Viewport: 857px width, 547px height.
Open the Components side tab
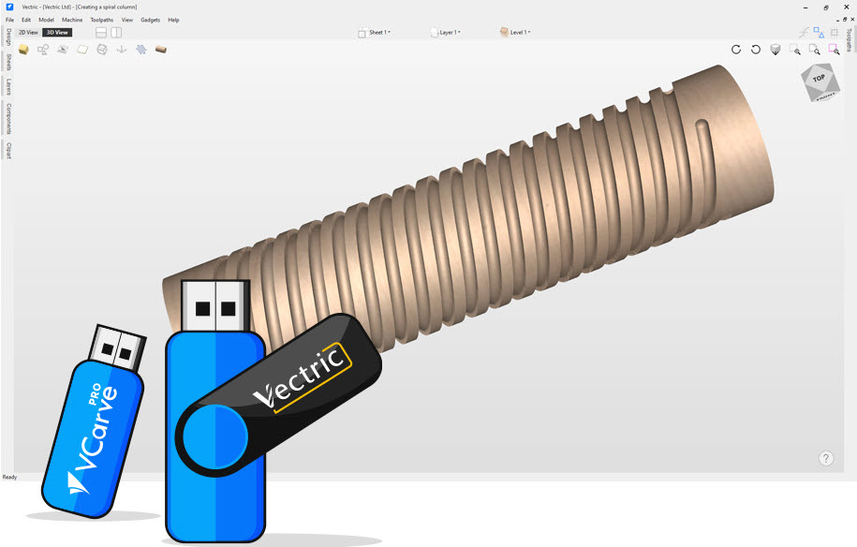coord(8,118)
